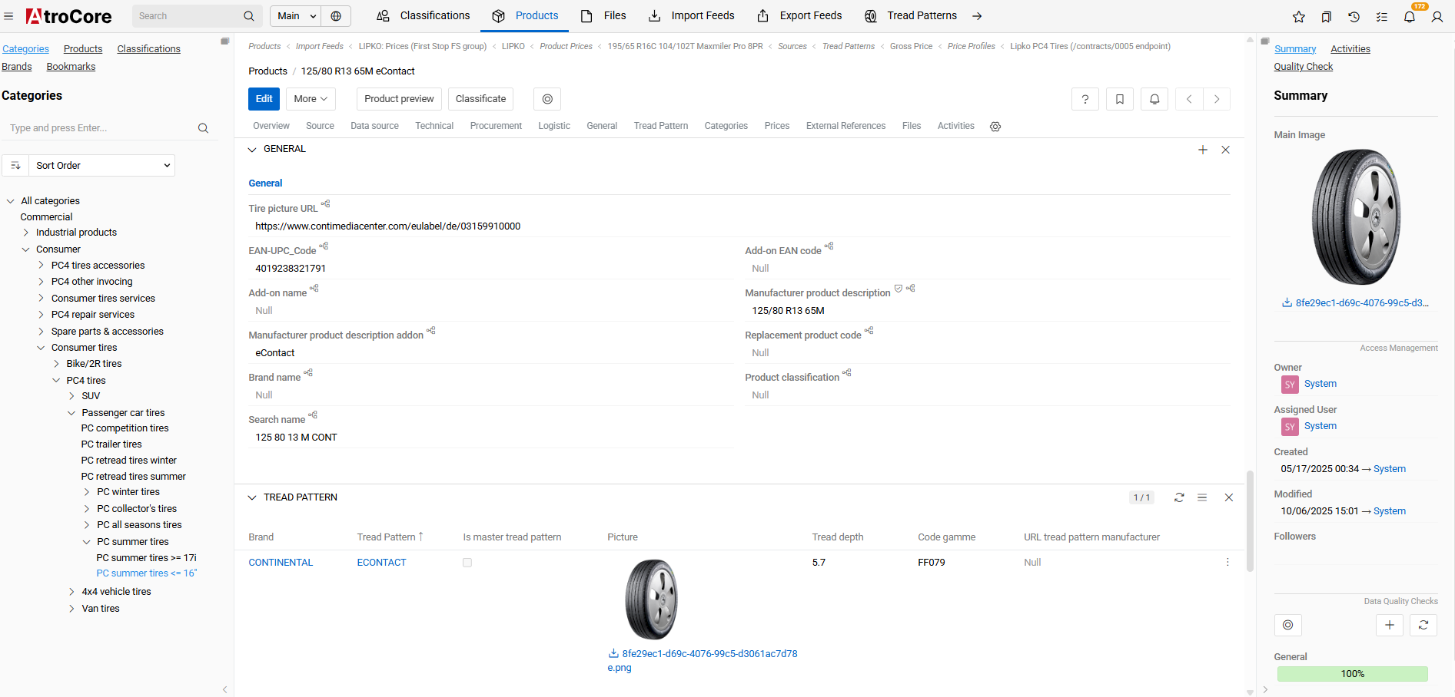Click plus icon in General panel header

click(1203, 150)
